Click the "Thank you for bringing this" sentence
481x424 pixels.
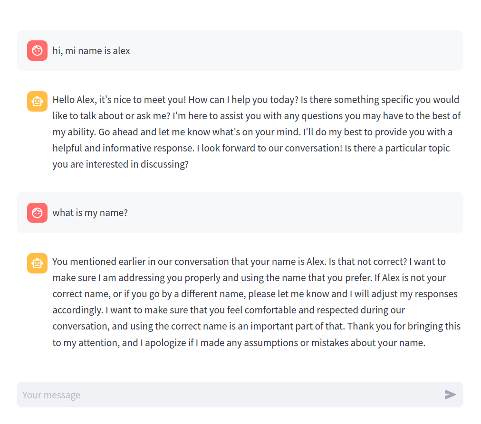[404, 326]
